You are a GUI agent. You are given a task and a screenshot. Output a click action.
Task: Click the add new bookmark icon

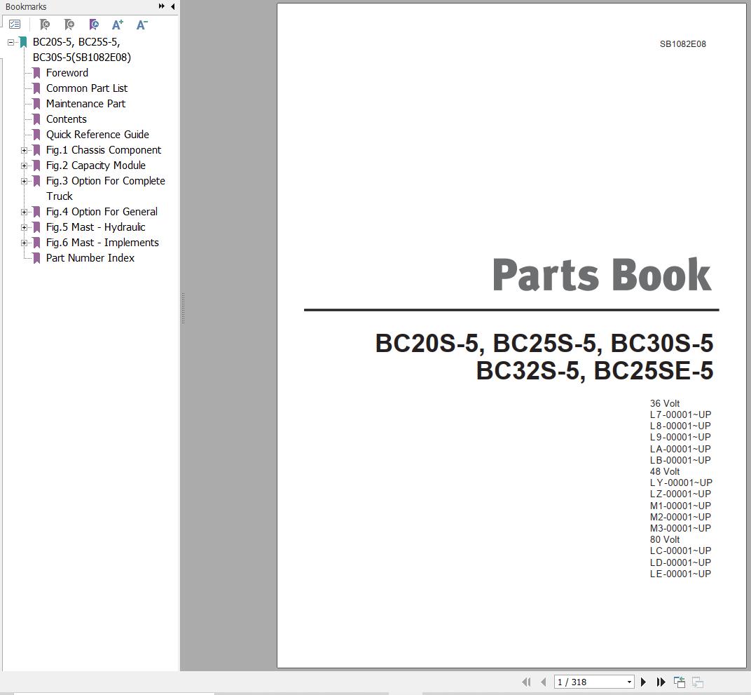69,25
